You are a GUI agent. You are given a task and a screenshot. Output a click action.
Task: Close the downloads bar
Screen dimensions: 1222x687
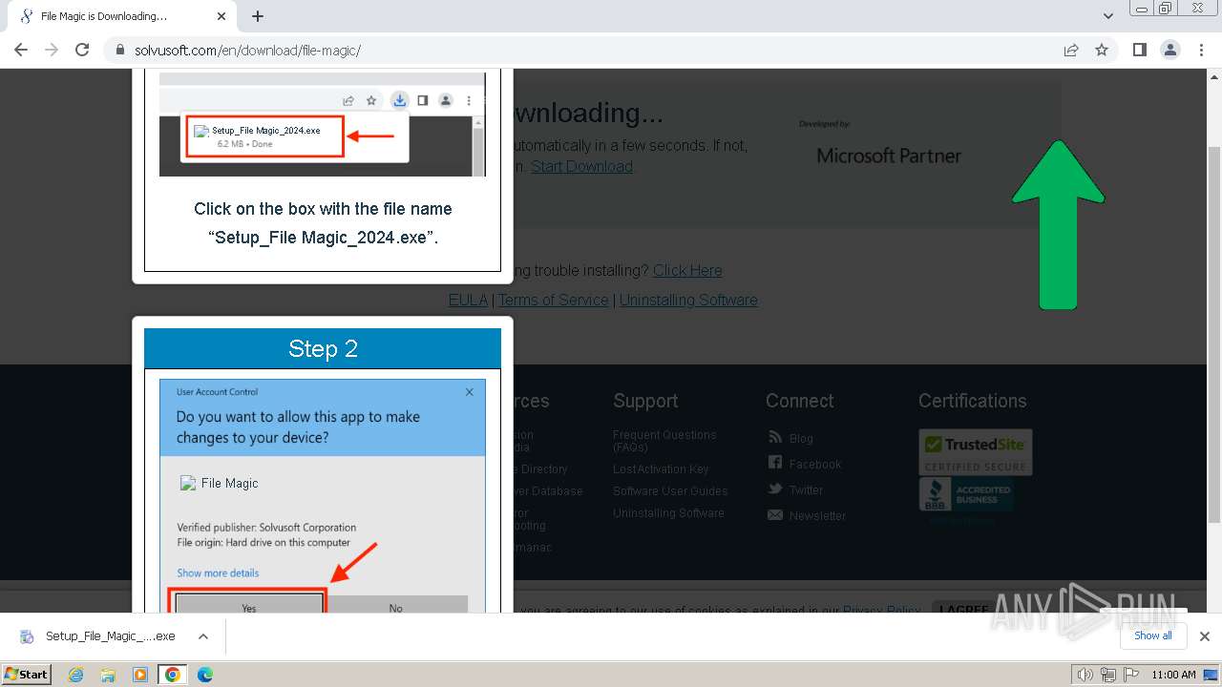[x=1205, y=636]
